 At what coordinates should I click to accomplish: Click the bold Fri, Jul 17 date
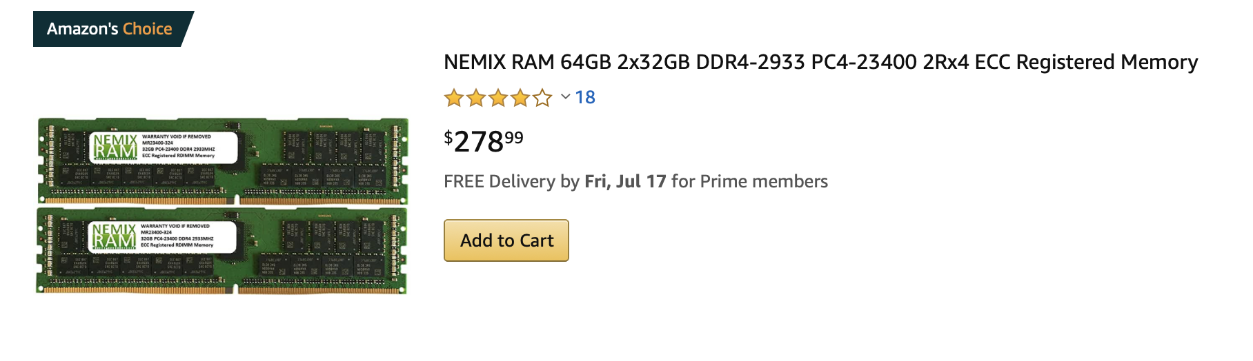pos(626,181)
